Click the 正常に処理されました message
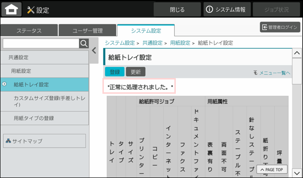 (140, 87)
